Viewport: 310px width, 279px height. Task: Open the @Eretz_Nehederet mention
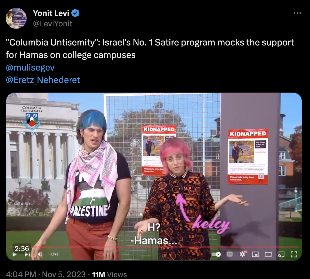click(43, 80)
